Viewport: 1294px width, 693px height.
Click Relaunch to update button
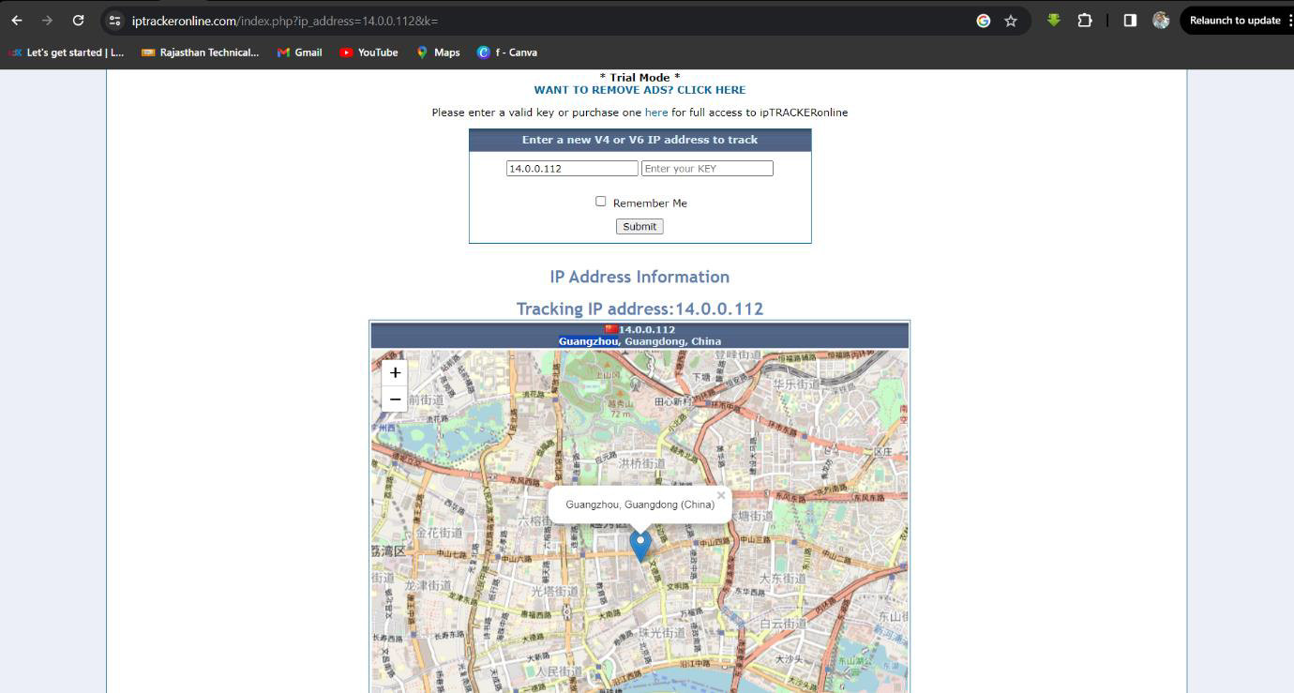(x=1234, y=21)
